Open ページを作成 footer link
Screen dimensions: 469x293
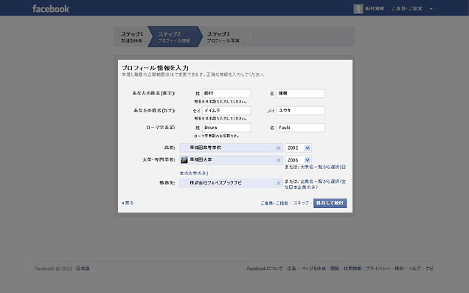pyautogui.click(x=313, y=269)
